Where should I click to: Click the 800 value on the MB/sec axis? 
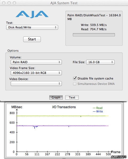pyautogui.click(x=12, y=113)
